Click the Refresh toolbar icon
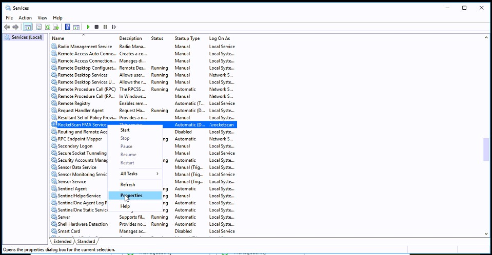 (x=47, y=27)
